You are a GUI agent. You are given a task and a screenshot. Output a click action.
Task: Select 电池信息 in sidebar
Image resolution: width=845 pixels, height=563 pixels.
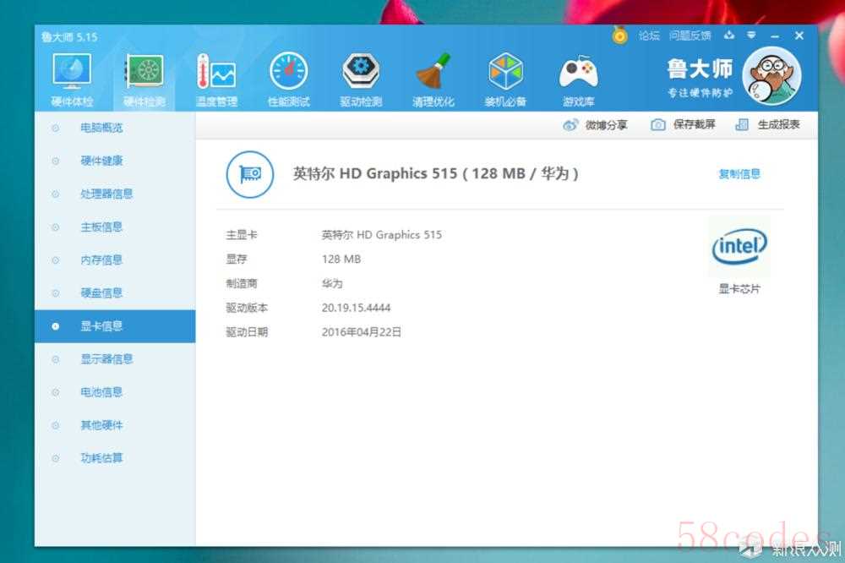click(115, 392)
